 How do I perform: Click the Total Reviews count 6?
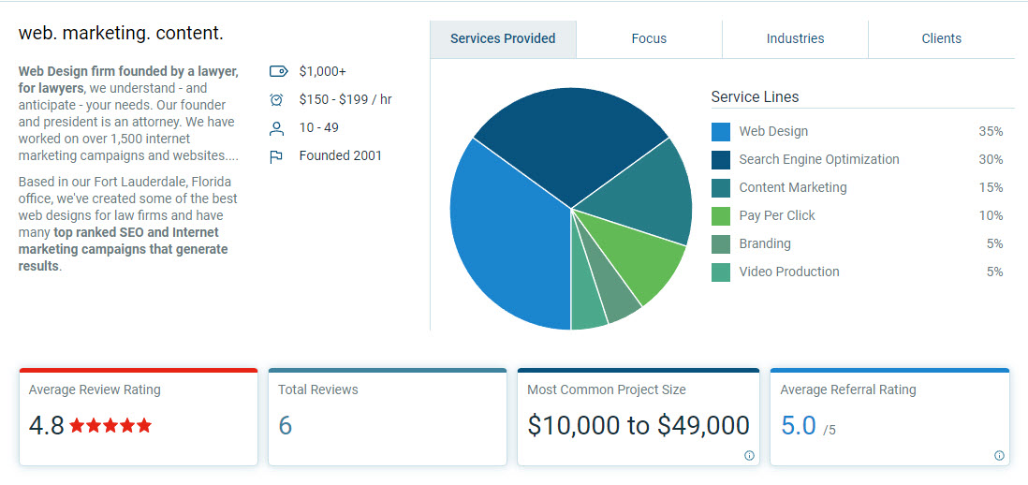[286, 426]
